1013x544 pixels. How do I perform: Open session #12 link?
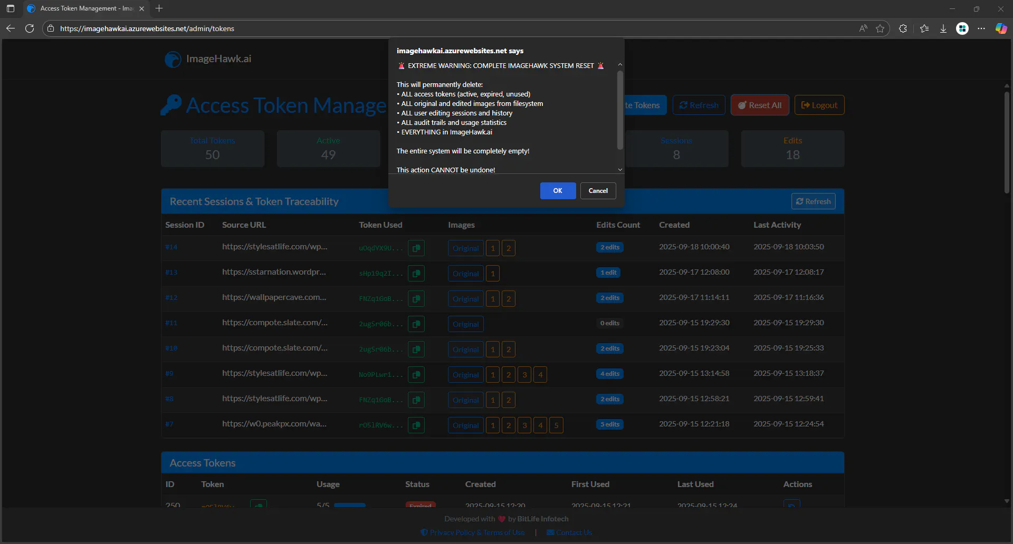pyautogui.click(x=171, y=298)
